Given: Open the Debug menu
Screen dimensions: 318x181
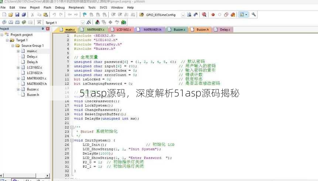Looking at the screenshot, I should [x=60, y=7].
